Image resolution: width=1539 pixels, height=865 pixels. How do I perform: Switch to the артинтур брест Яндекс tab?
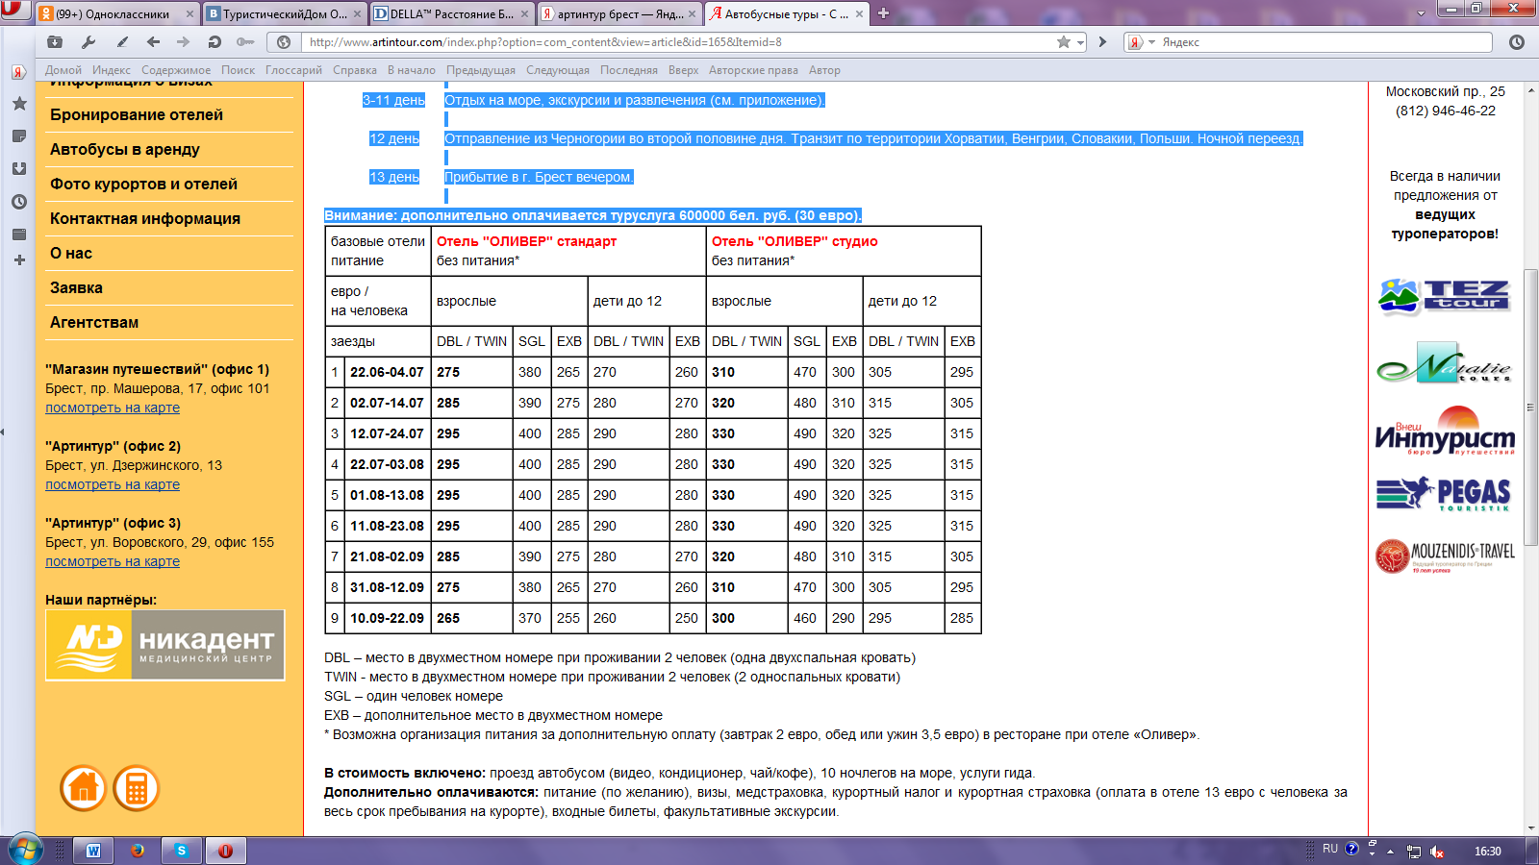(x=619, y=14)
